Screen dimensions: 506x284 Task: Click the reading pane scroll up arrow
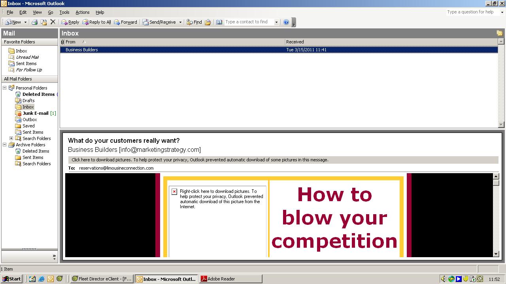click(496, 176)
